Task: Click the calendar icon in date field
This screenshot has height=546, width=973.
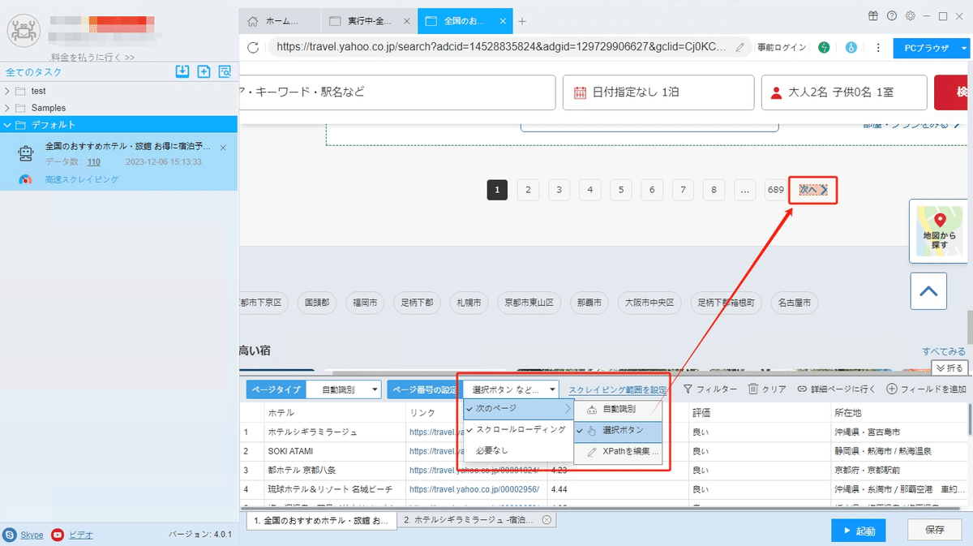Action: tap(580, 92)
